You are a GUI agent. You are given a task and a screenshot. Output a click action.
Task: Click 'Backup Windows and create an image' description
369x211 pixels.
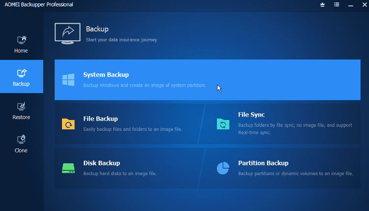tap(145, 85)
